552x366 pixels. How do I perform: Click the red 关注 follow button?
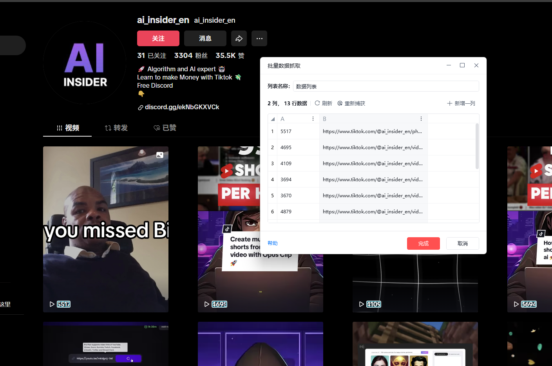point(158,38)
